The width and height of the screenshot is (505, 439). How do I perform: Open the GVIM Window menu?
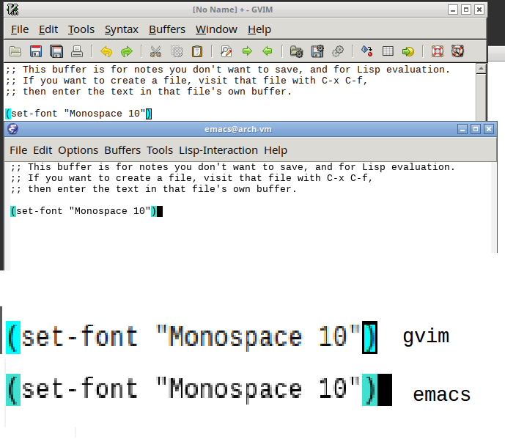click(216, 29)
